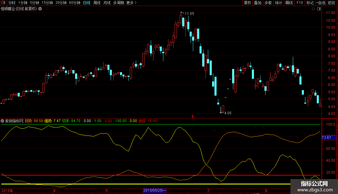The height and width of the screenshot is (194, 338).
Task: Add stock with +自选 button
Action: (x=321, y=3)
